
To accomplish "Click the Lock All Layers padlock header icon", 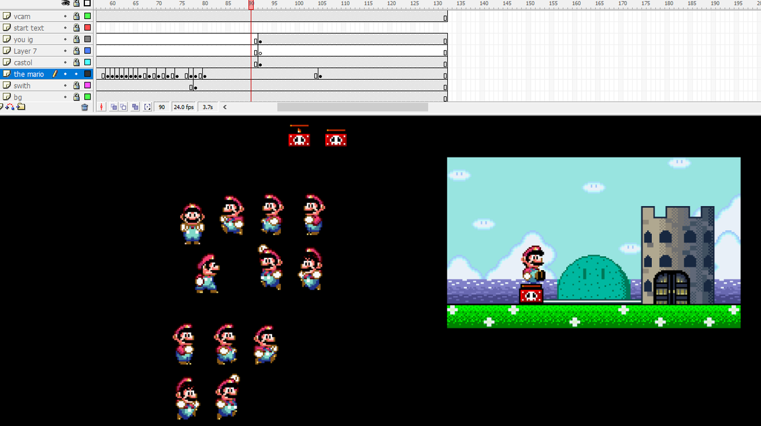I will click(76, 3).
